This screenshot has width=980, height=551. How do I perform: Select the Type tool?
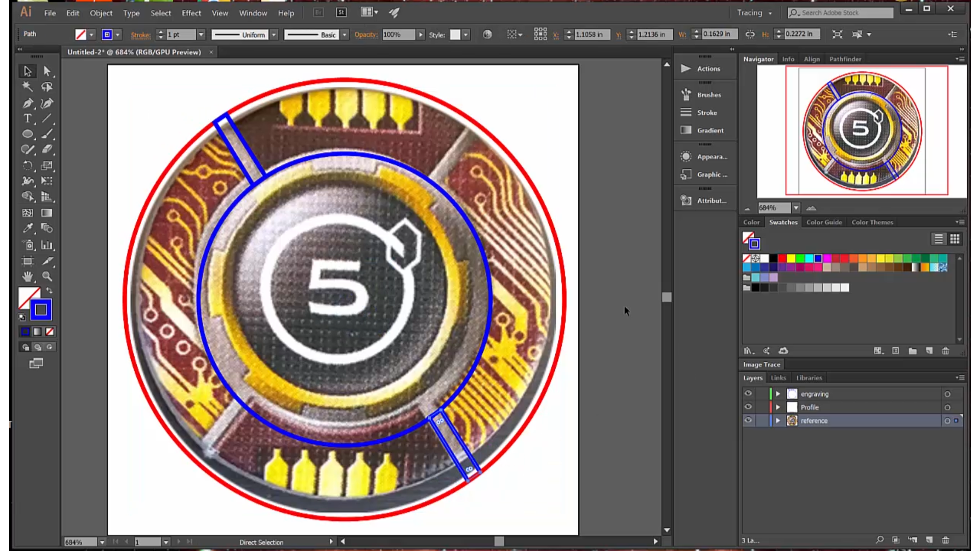pos(27,118)
